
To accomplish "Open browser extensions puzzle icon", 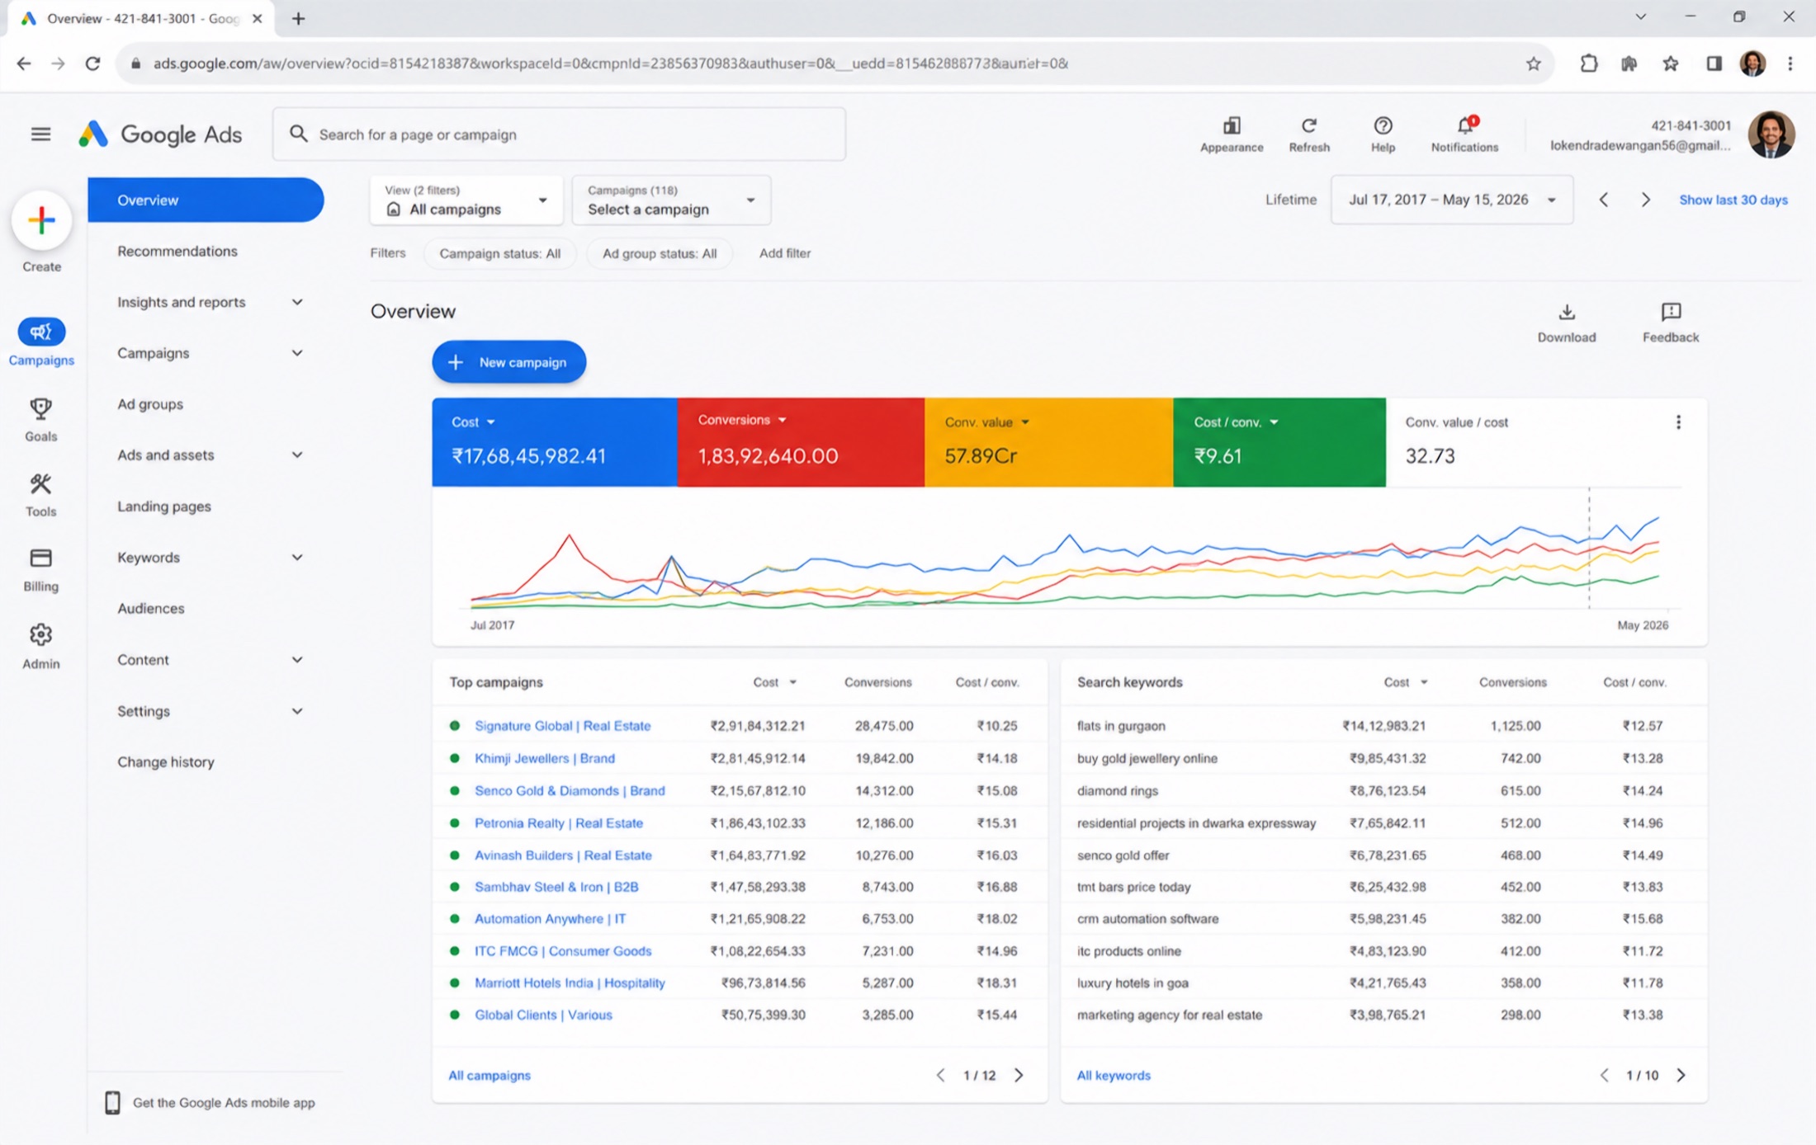I will (x=1588, y=64).
